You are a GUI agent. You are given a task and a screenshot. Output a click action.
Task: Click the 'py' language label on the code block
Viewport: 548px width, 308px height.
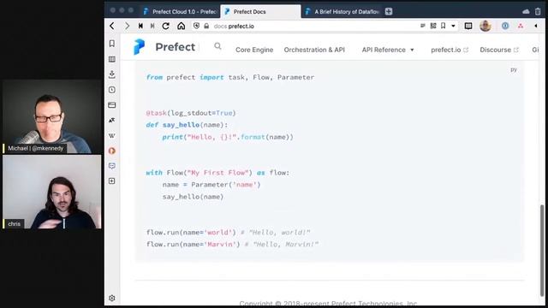pyautogui.click(x=514, y=70)
